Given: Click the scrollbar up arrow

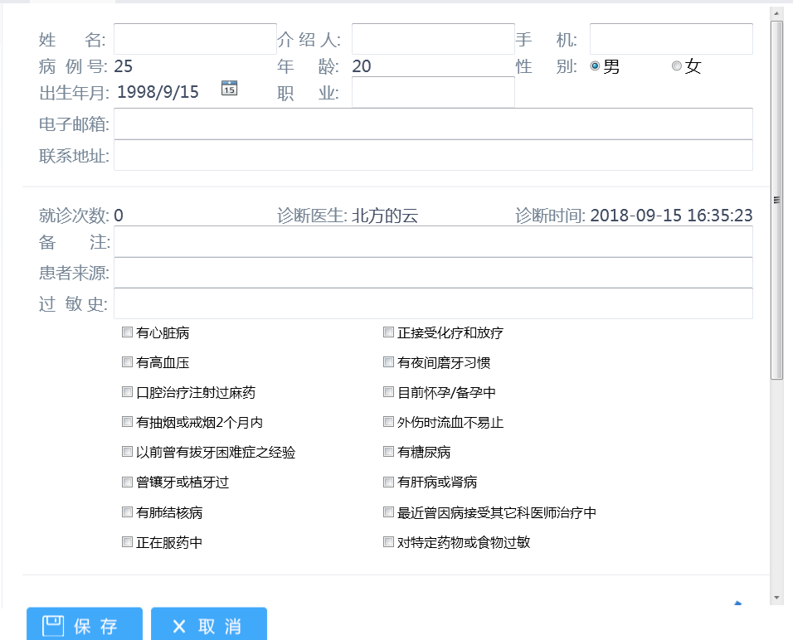Looking at the screenshot, I should coord(776,13).
